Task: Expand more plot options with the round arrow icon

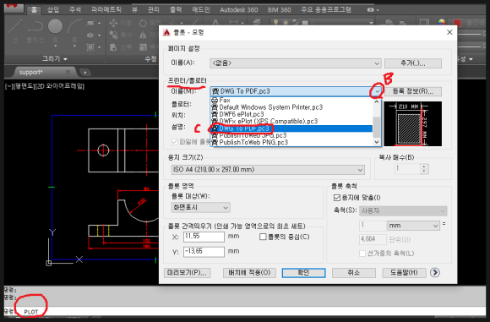Action: [435, 273]
